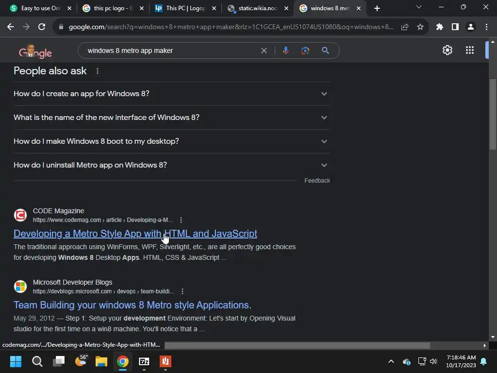Viewport: 497px width, 373px height.
Task: Open Chrome extensions puzzle icon
Action: (439, 27)
